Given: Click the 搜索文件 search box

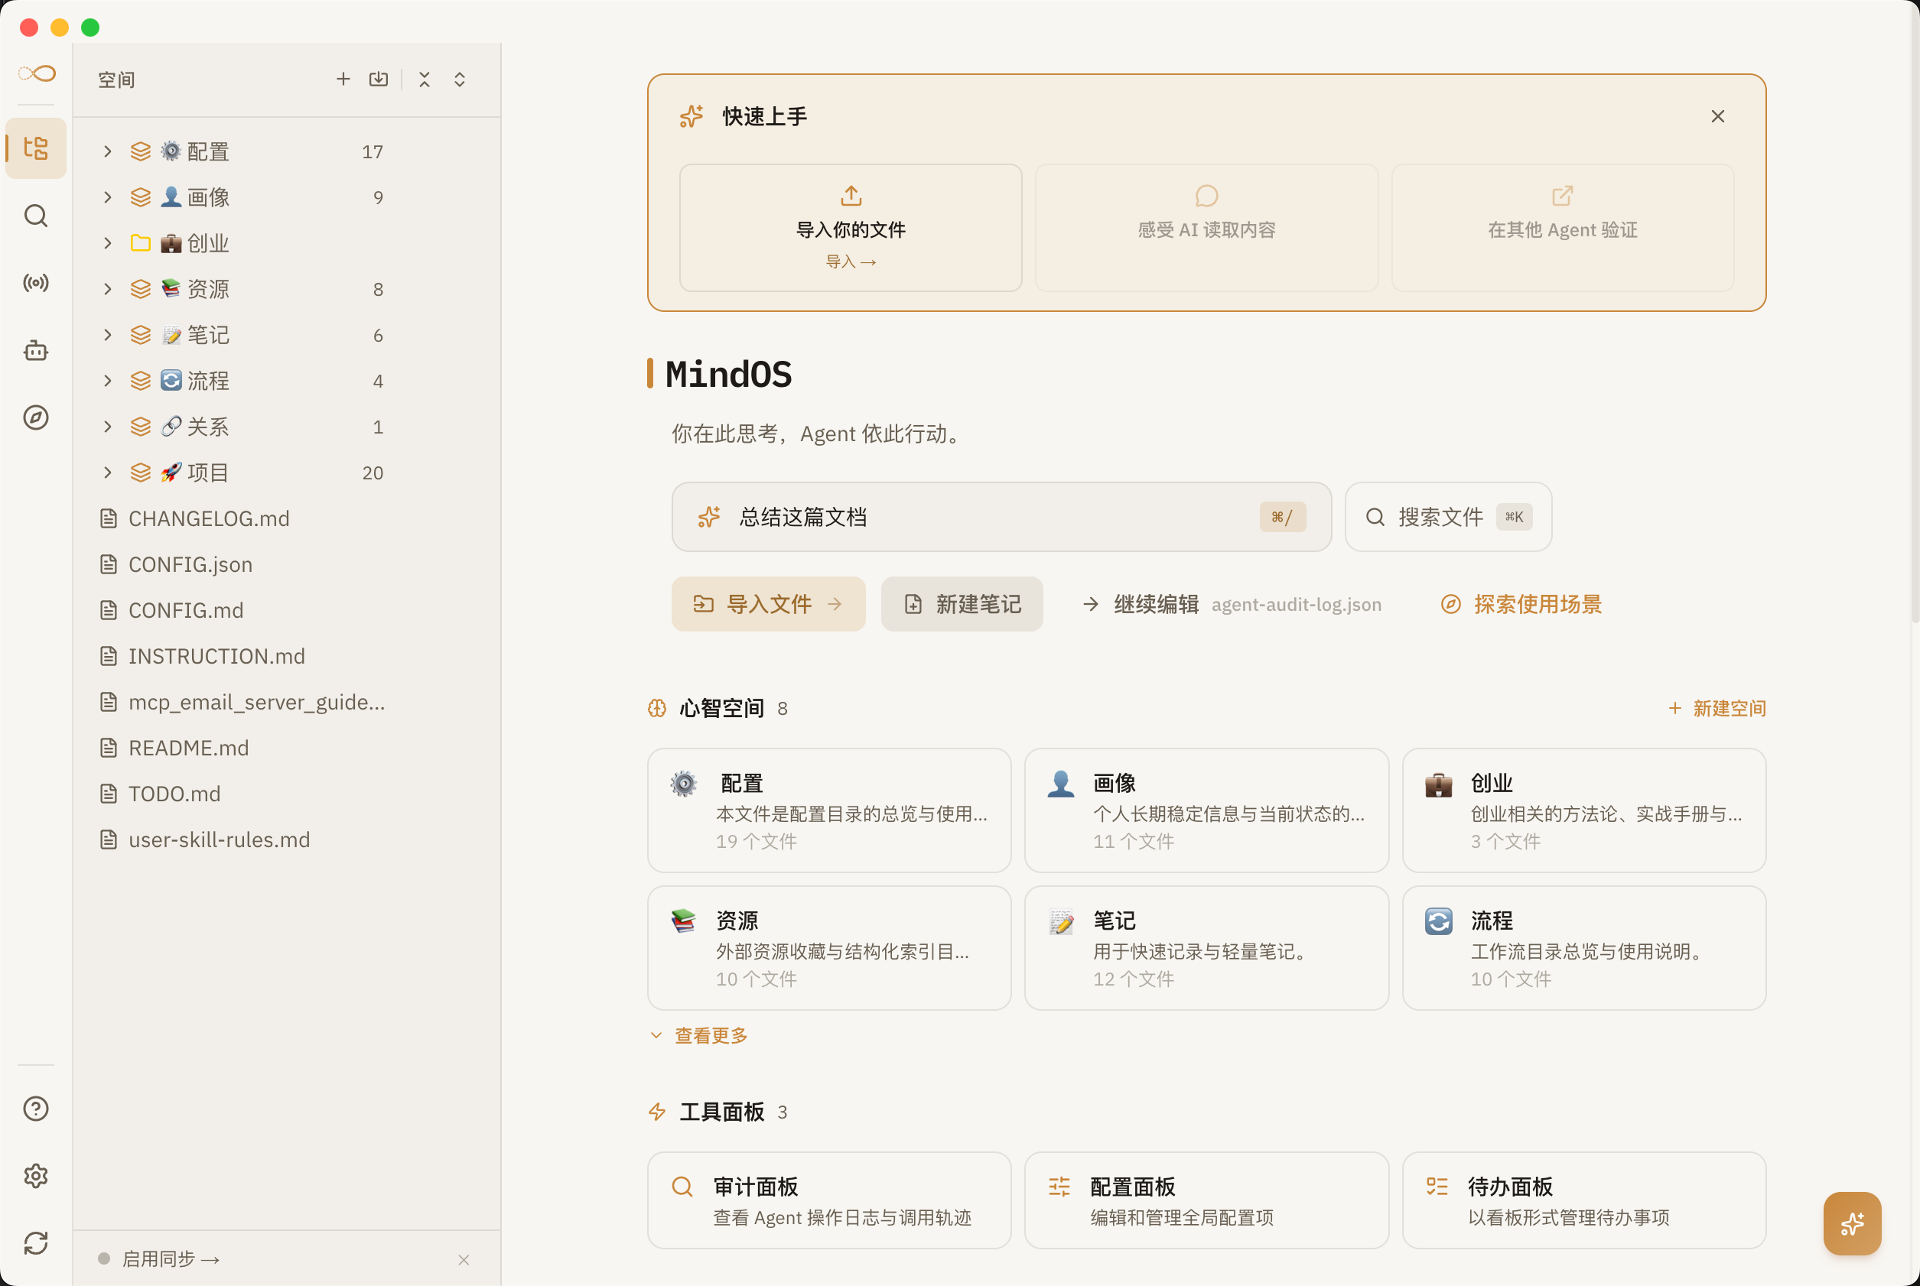Looking at the screenshot, I should [x=1448, y=517].
